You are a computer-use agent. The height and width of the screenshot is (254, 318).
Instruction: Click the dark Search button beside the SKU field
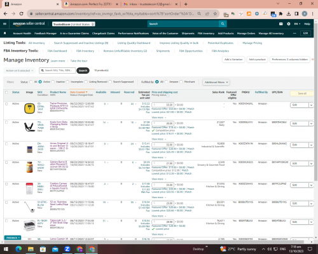click(83, 70)
